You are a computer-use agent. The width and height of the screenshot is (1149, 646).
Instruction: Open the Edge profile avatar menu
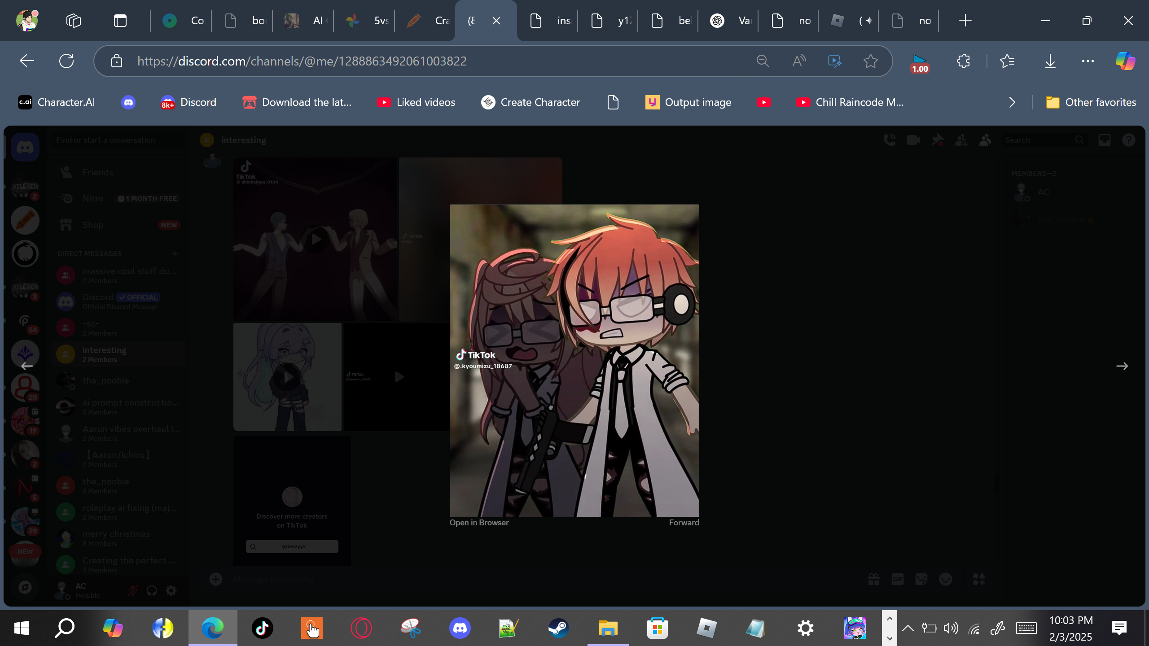tap(27, 21)
